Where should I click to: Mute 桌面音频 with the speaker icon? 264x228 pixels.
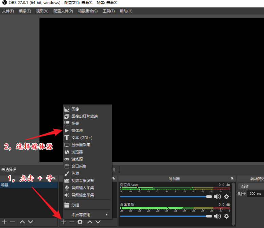(217, 216)
